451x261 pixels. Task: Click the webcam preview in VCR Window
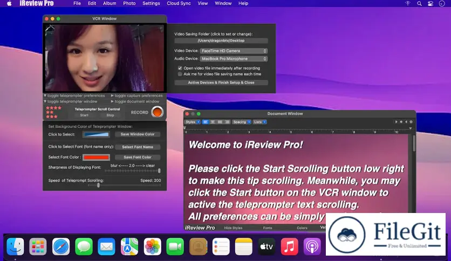point(105,58)
